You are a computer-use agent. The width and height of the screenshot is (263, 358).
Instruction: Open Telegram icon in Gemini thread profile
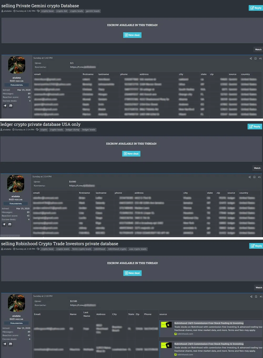(x=5, y=106)
